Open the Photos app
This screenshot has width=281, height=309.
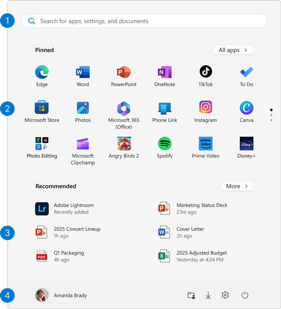[83, 107]
